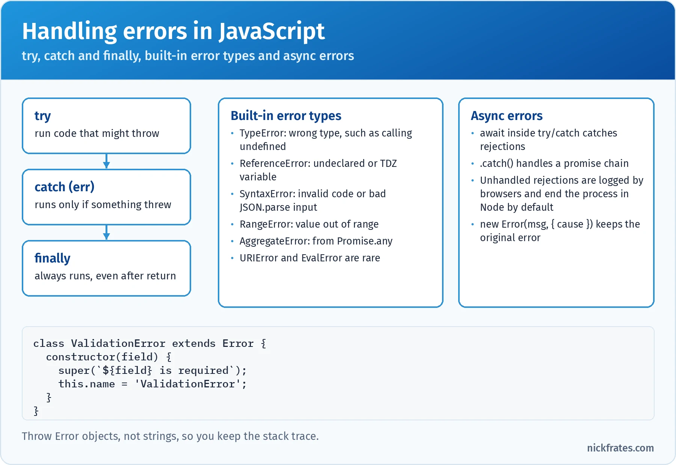676x465 pixels.
Task: Click 'URIError and EvalError are rare'
Action: point(310,258)
